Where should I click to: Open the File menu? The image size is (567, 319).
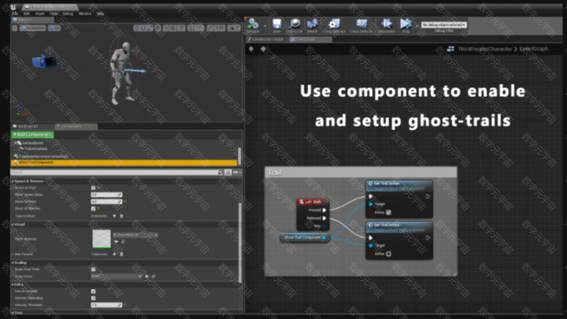point(16,14)
